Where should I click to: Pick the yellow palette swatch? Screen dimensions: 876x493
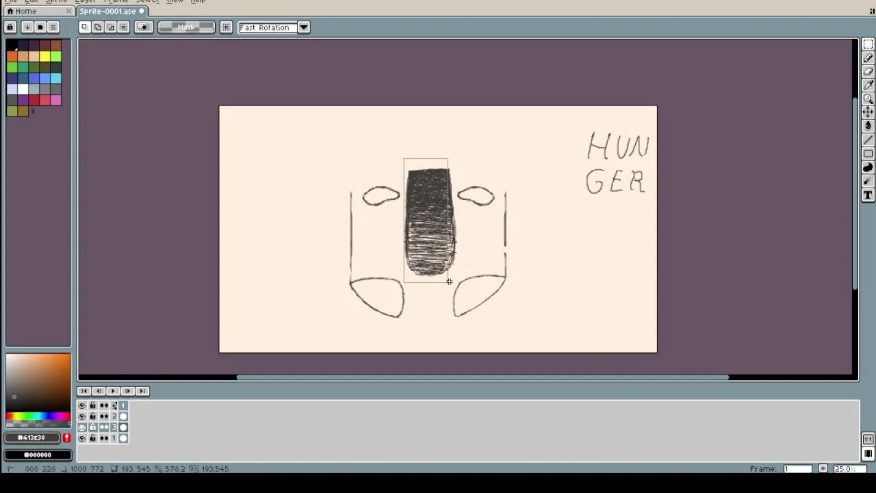pos(44,56)
